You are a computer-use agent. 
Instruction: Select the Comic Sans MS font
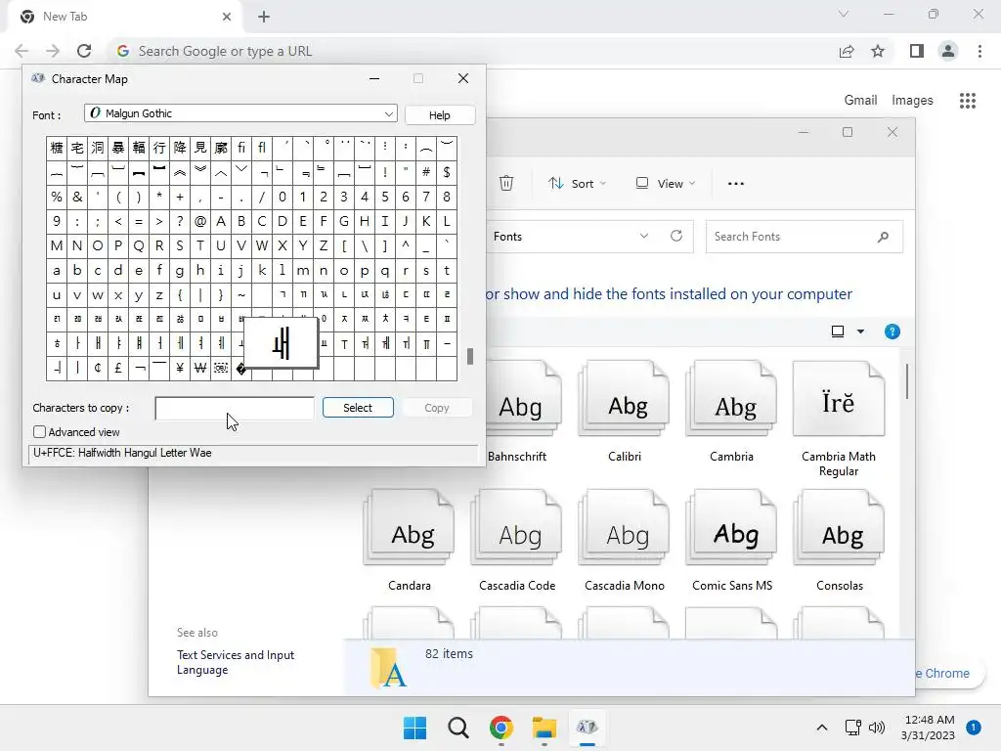[x=731, y=540]
